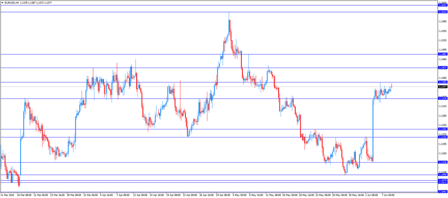Click the 7 Jun 00:00 time label
This screenshot has height=198, width=448.
point(389,196)
